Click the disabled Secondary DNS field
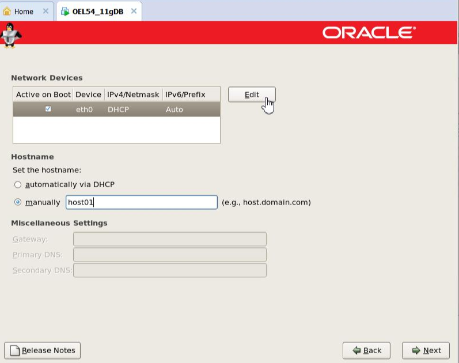Viewport: 459px width, 363px height. click(170, 270)
